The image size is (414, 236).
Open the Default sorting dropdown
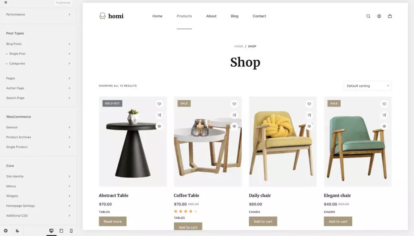pos(368,86)
